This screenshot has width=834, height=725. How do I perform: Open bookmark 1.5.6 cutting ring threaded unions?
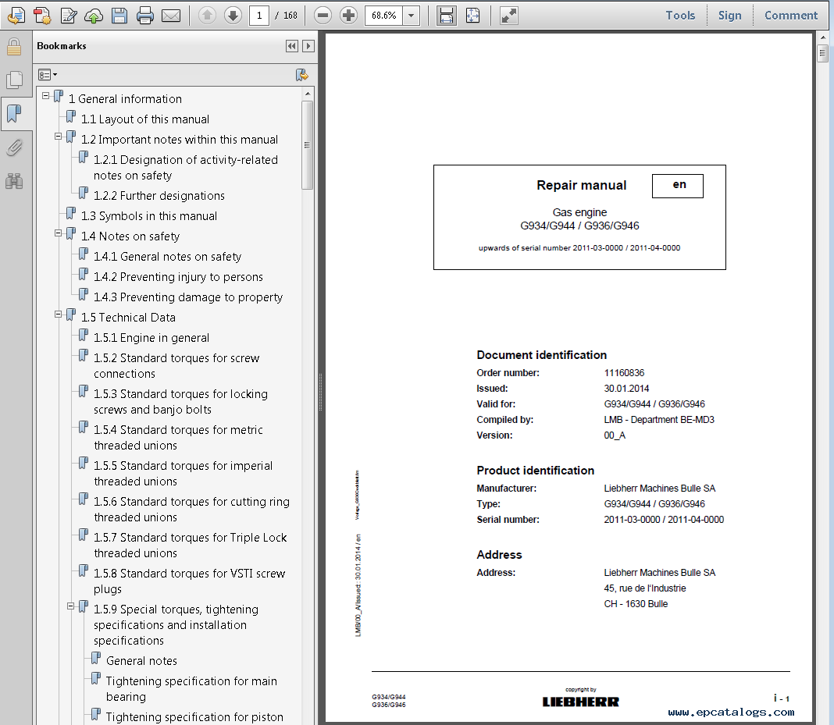point(191,510)
